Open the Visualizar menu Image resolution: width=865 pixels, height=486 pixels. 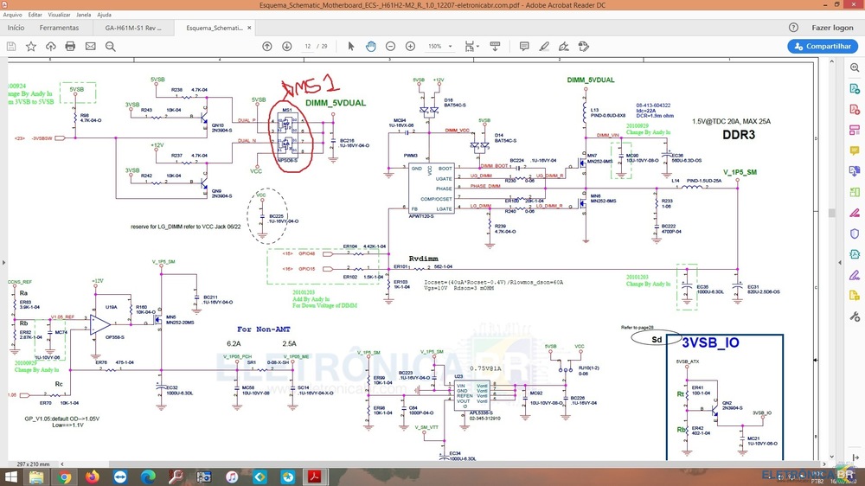pos(60,15)
